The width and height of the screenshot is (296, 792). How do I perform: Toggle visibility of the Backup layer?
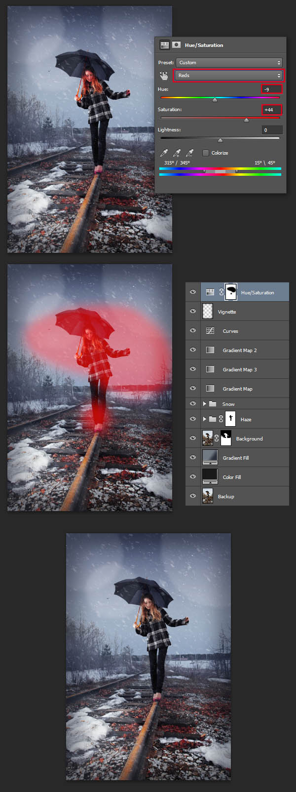[x=193, y=496]
